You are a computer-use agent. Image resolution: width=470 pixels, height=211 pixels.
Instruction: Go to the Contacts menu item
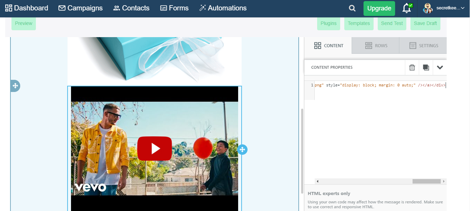(x=131, y=8)
